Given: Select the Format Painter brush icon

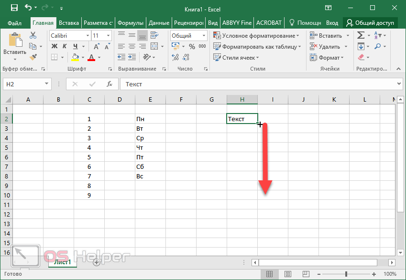Looking at the screenshot, I should [33, 57].
